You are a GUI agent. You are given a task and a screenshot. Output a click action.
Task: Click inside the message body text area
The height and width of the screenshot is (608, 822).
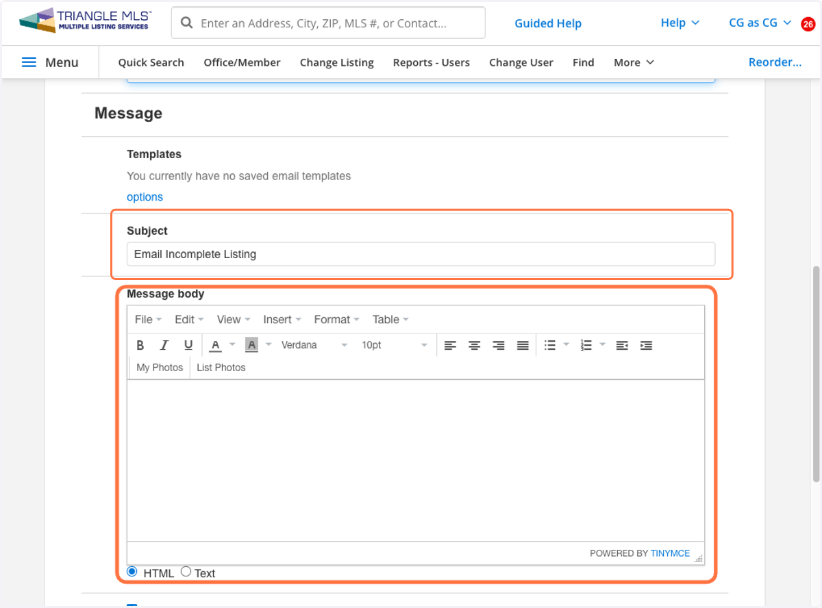(416, 460)
